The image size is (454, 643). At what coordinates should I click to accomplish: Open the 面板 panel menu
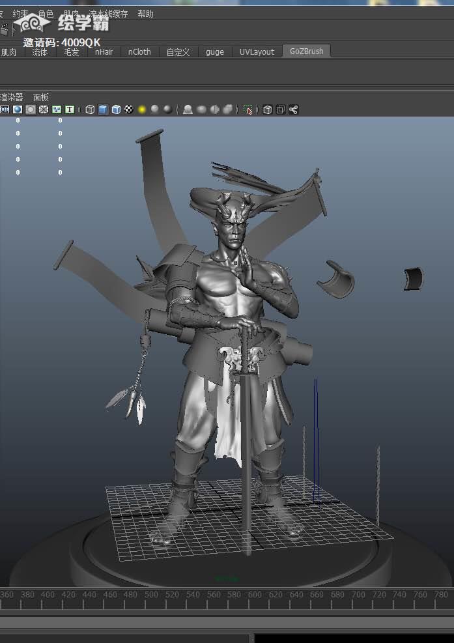click(41, 97)
